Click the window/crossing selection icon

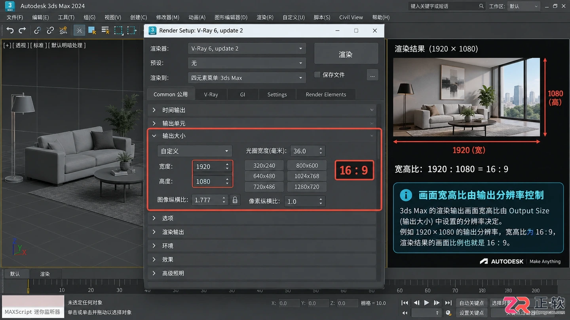click(132, 30)
